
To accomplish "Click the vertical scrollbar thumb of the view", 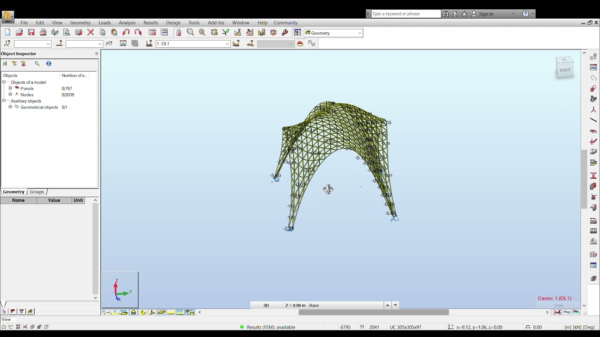I will coord(584,179).
